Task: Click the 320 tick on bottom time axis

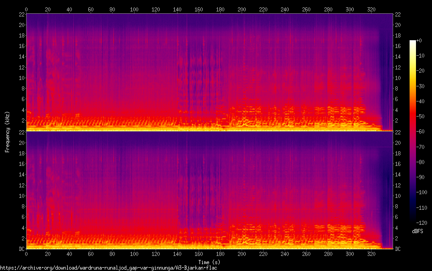Action: 371,254
